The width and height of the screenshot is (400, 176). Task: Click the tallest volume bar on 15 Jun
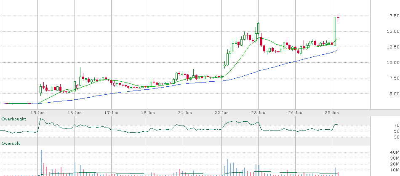click(41, 163)
